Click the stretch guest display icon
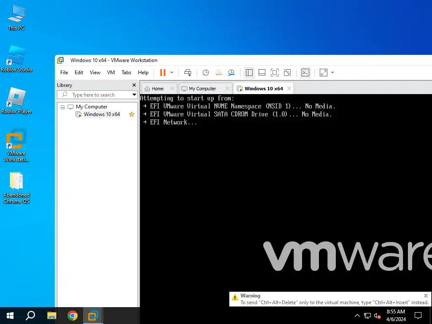 (x=324, y=73)
